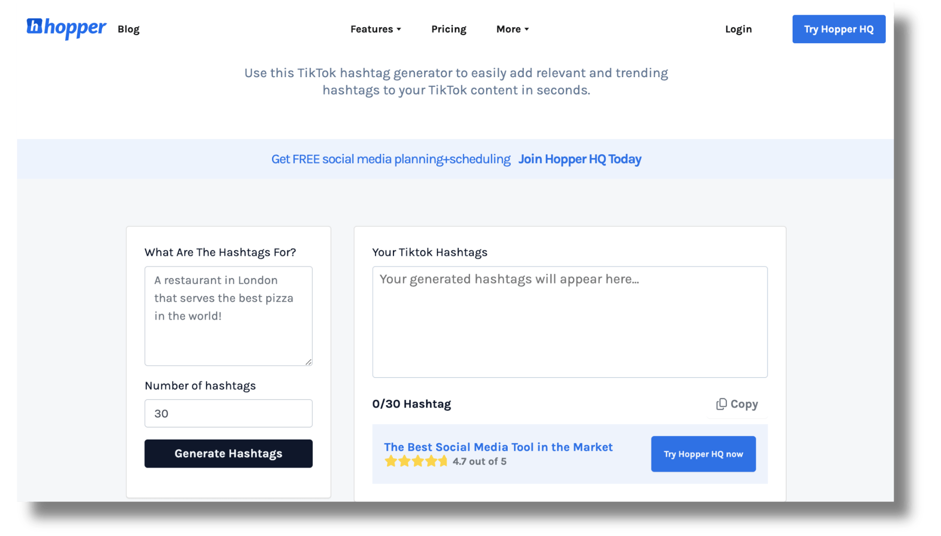Click the Number of hashtags field
941x536 pixels.
point(228,413)
